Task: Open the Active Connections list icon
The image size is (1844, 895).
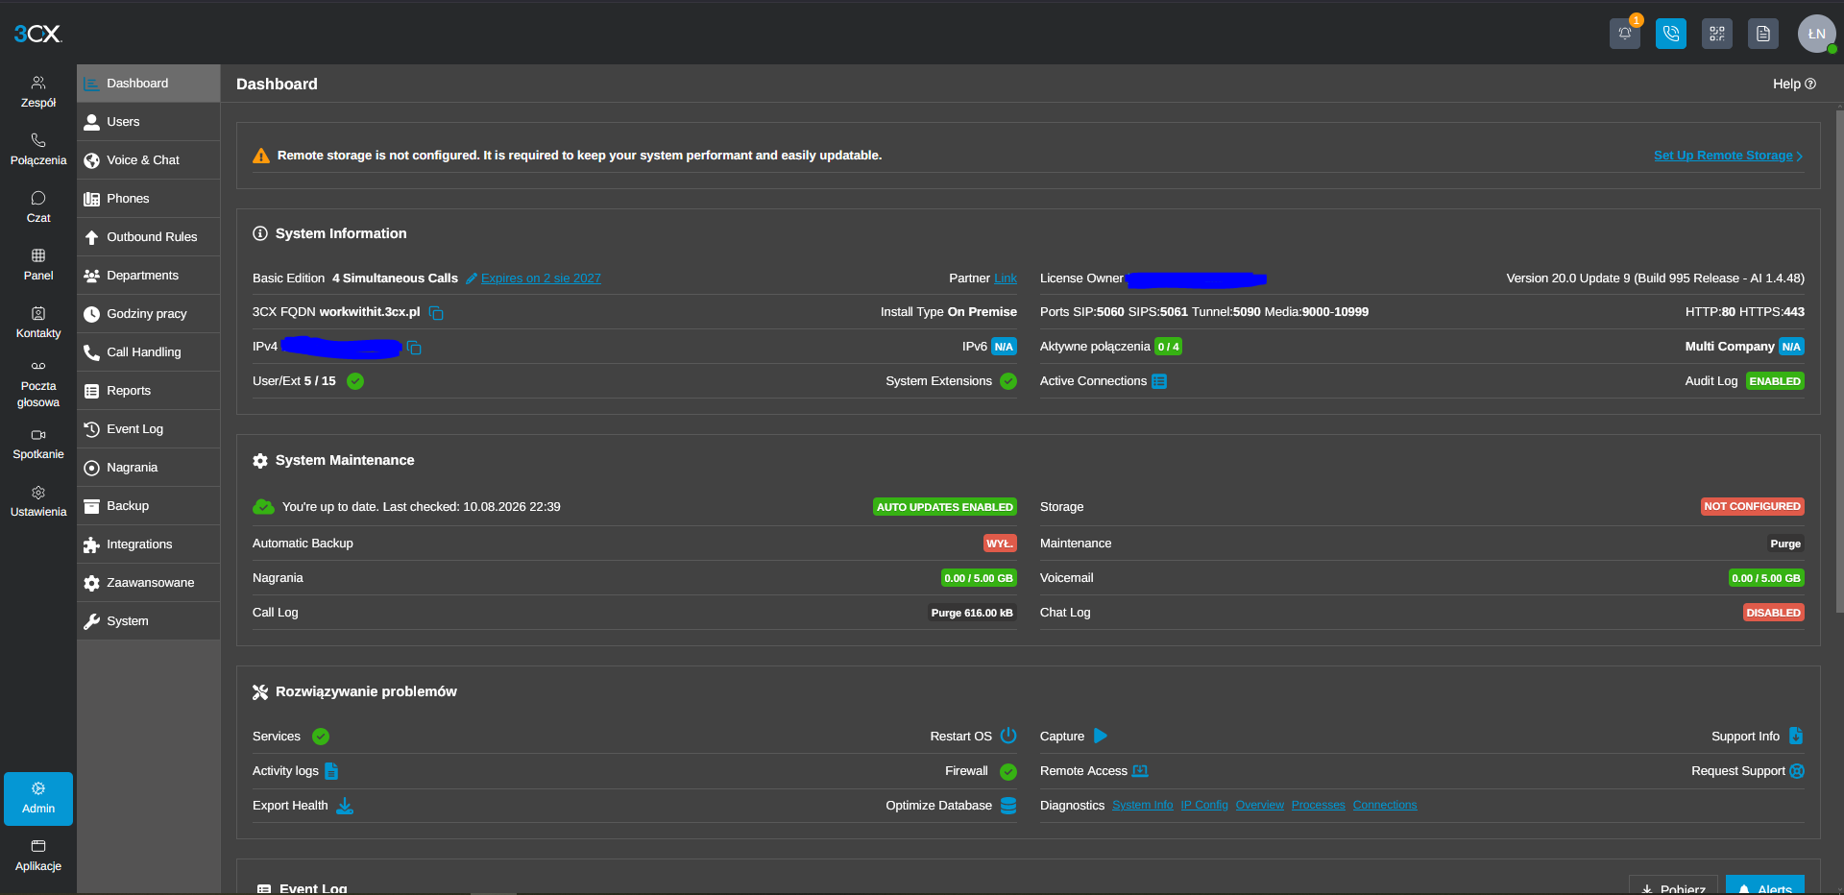Action: (1159, 381)
